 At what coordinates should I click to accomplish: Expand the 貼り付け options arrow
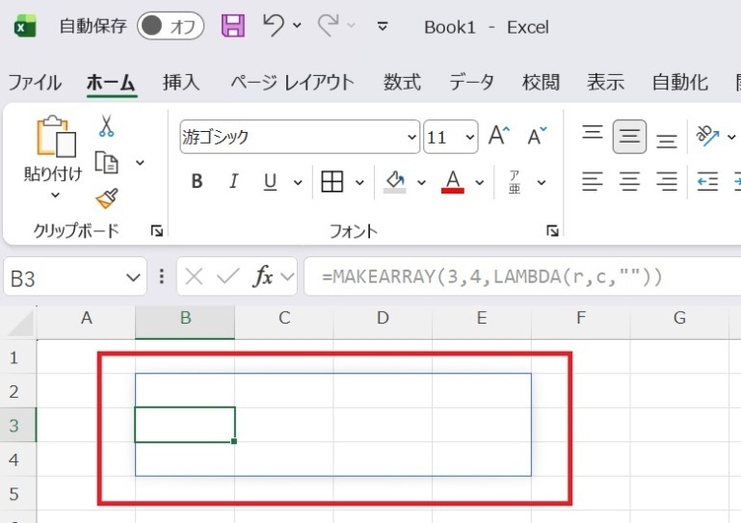tap(55, 195)
